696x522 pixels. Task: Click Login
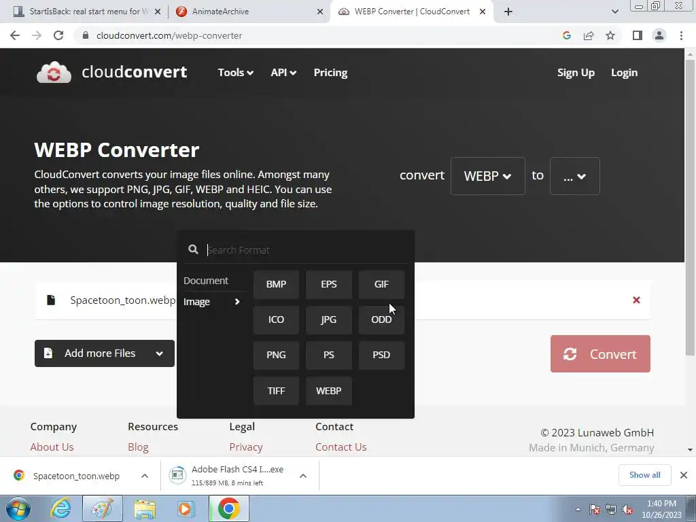pyautogui.click(x=624, y=72)
